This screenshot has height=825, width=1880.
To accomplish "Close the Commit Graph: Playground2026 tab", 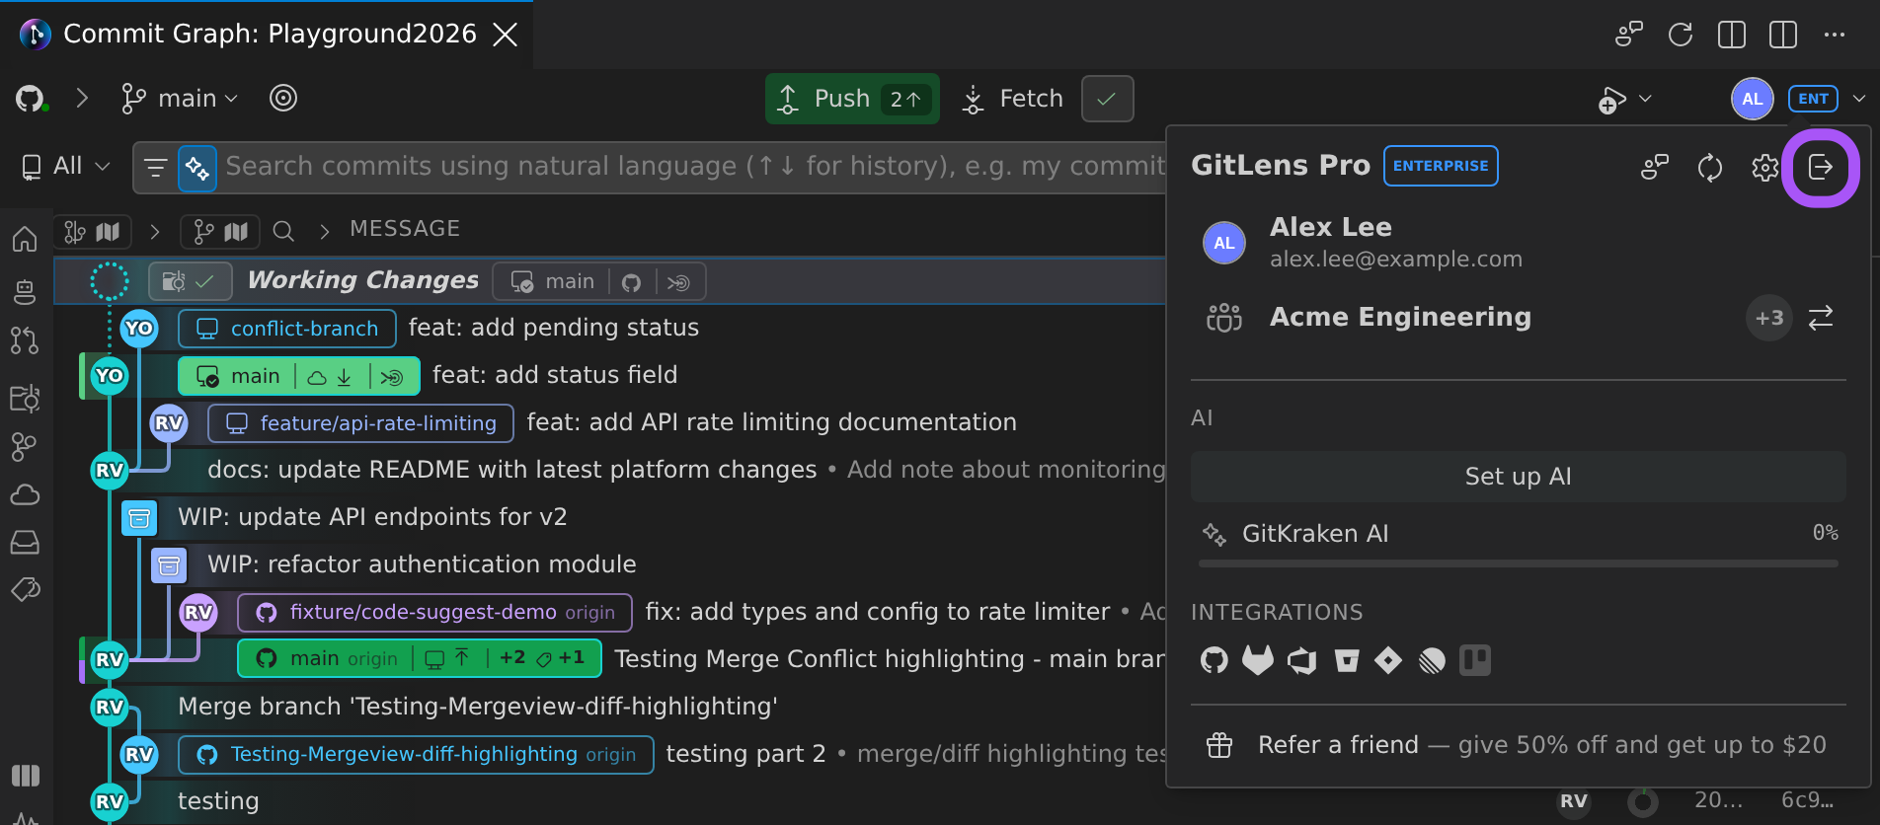I will click(505, 35).
